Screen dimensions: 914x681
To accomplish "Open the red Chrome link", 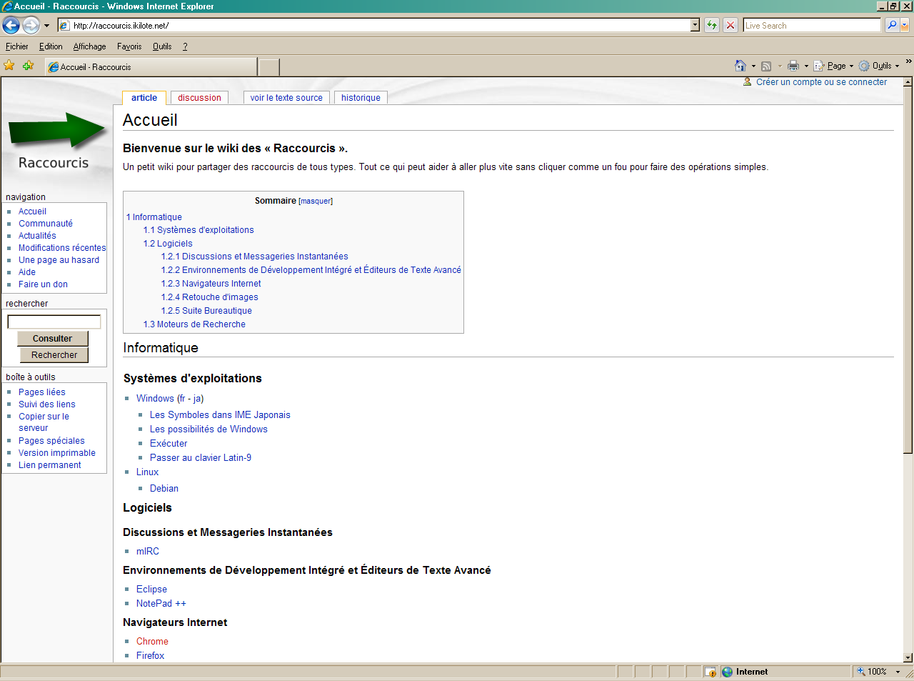I will point(152,642).
